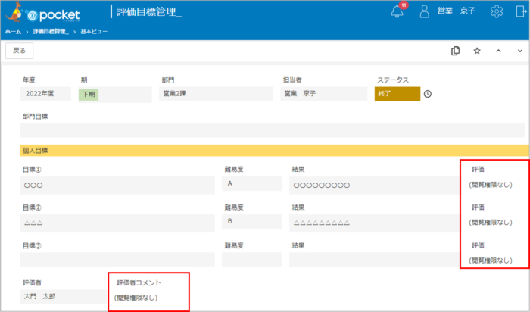Screen dimensions: 530x312
Task: Click the empty 部門目標 field
Action: click(x=272, y=130)
